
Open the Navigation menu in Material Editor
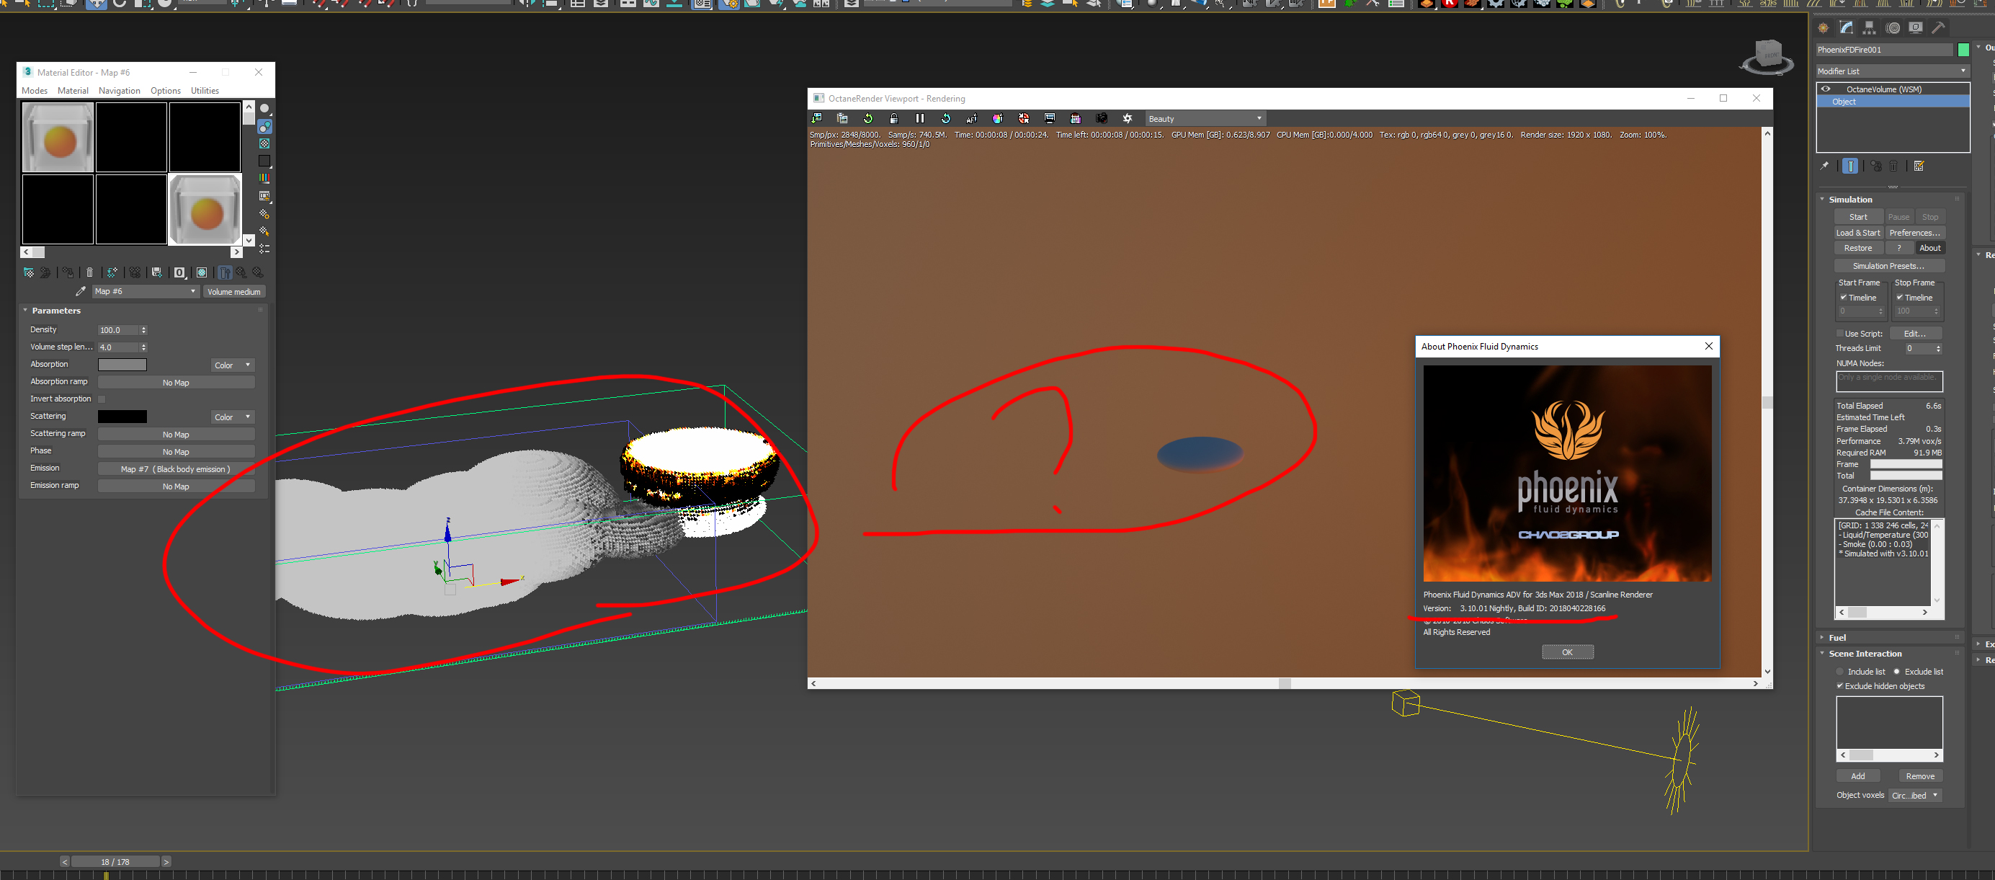120,91
